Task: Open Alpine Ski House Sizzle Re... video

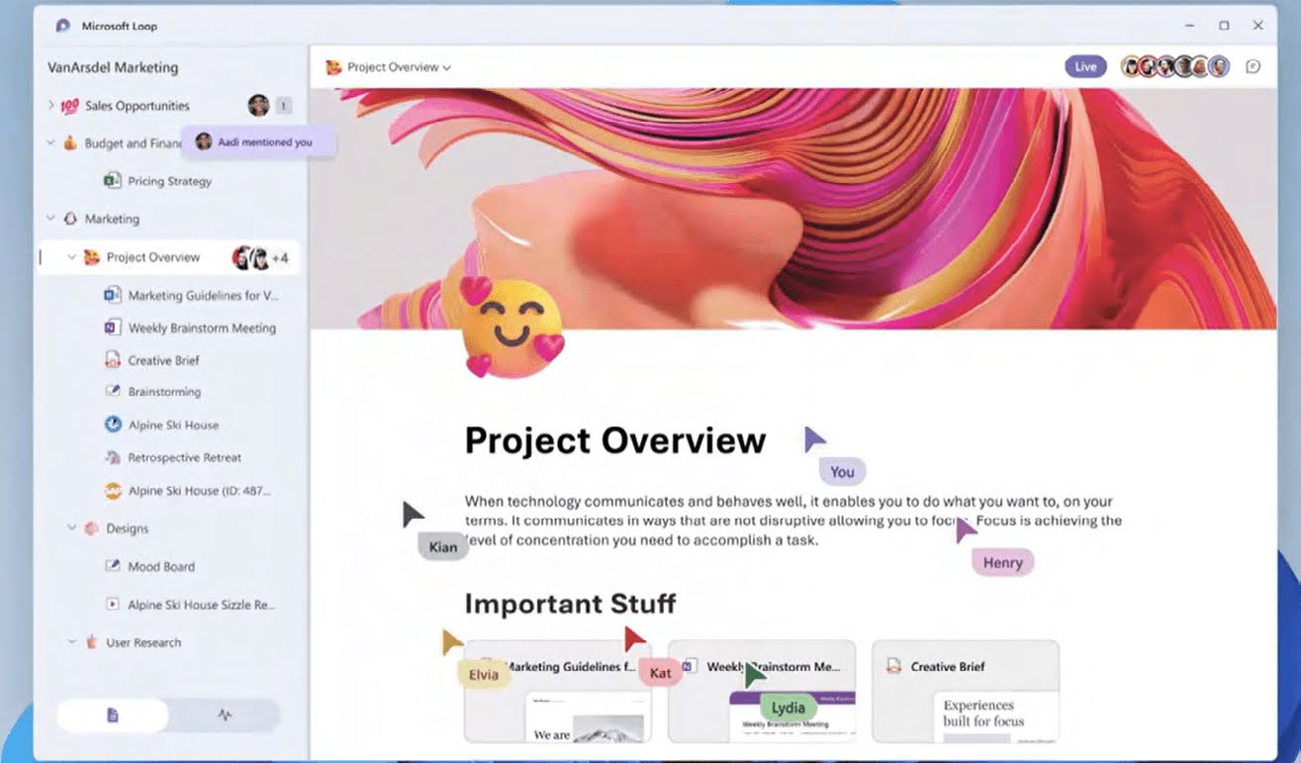Action: pyautogui.click(x=202, y=605)
